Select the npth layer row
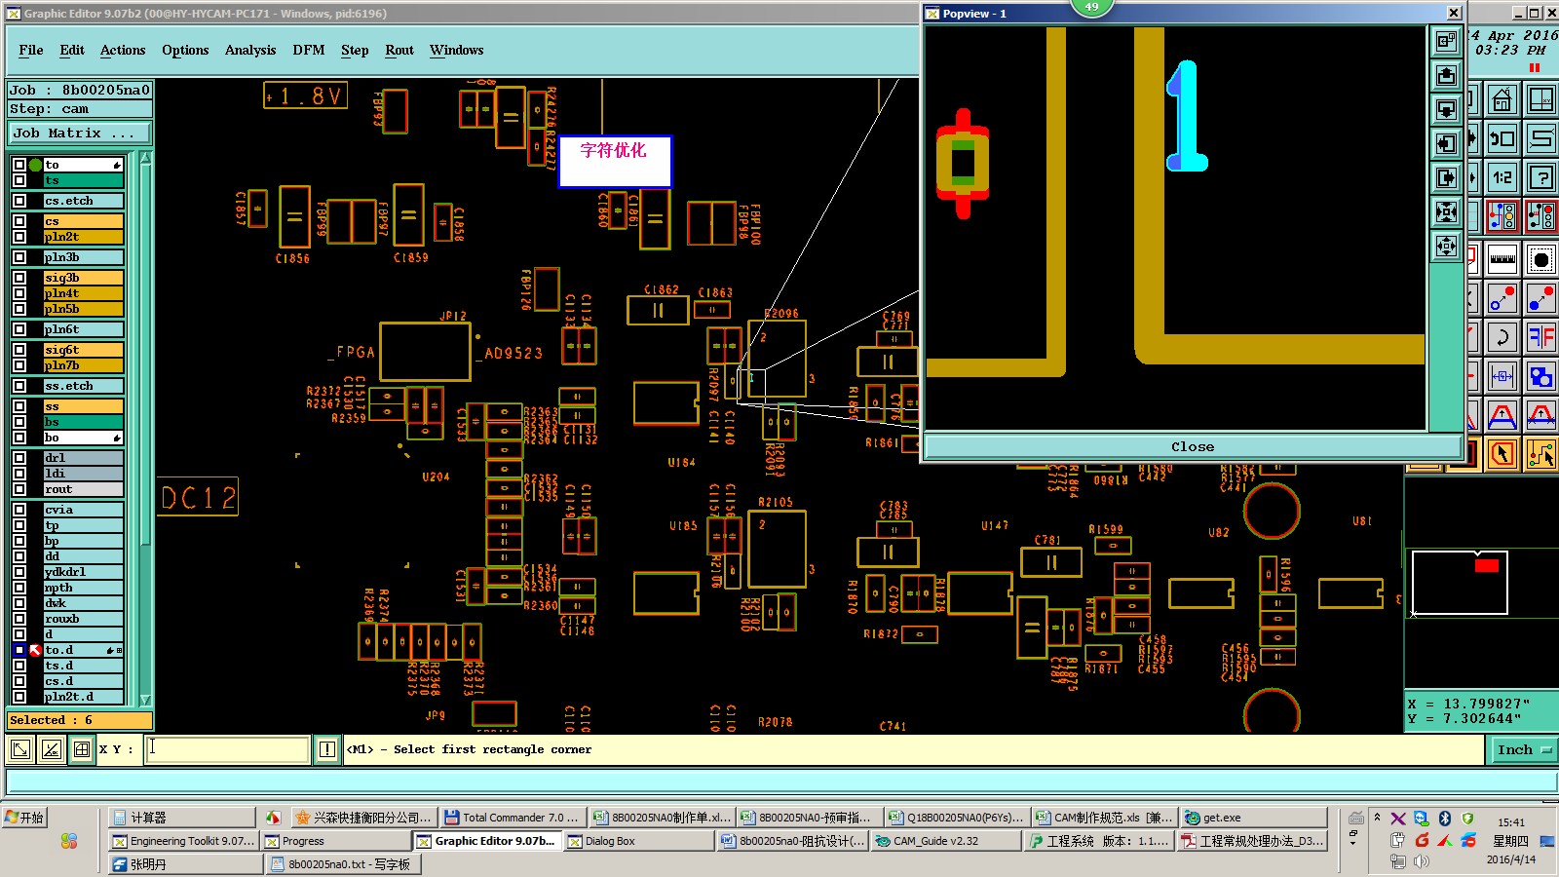This screenshot has width=1559, height=877. [84, 588]
